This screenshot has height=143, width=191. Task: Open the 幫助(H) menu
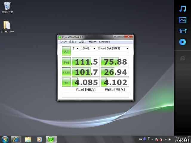93,42
